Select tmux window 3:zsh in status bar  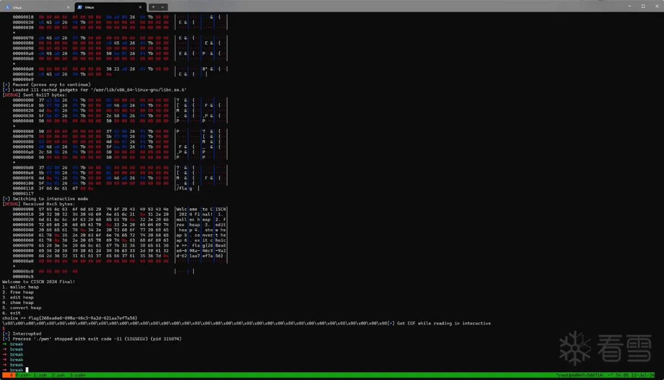pyautogui.click(x=76, y=375)
